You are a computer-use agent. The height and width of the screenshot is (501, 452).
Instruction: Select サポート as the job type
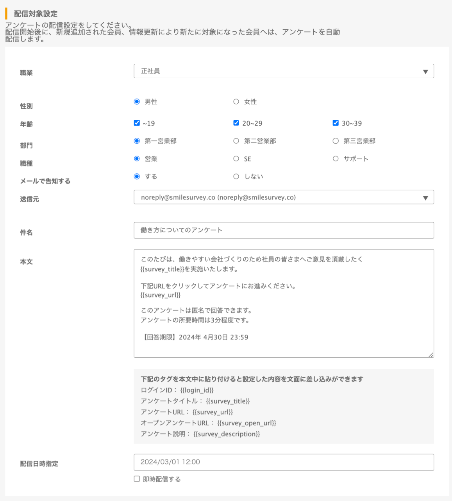click(336, 159)
